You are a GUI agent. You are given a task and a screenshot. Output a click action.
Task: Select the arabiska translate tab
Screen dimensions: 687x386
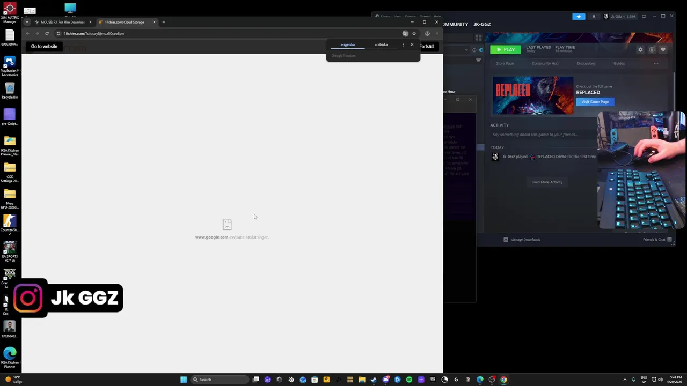pos(381,44)
